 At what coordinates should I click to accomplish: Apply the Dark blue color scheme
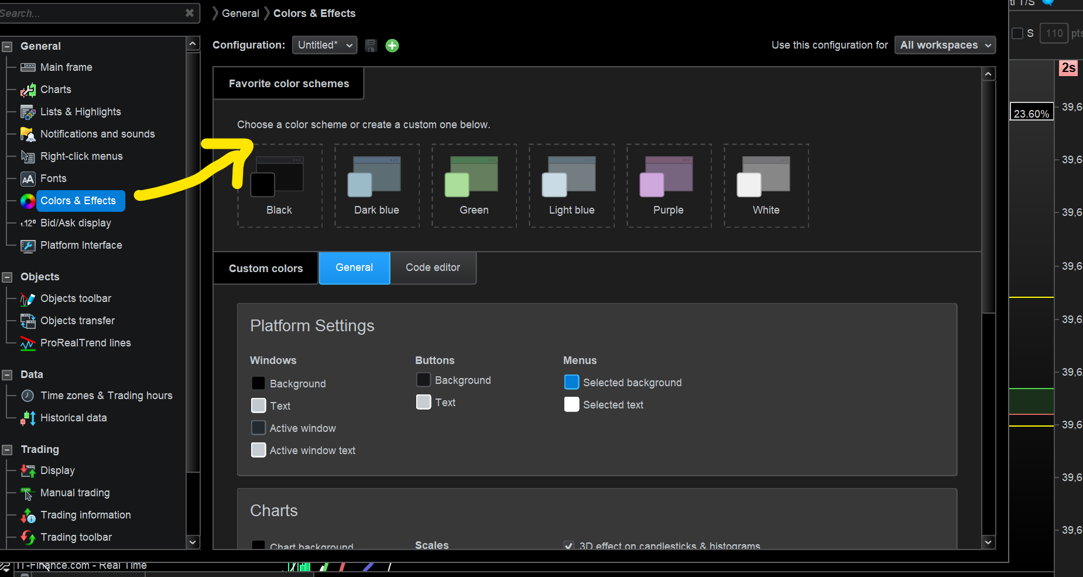pyautogui.click(x=376, y=186)
